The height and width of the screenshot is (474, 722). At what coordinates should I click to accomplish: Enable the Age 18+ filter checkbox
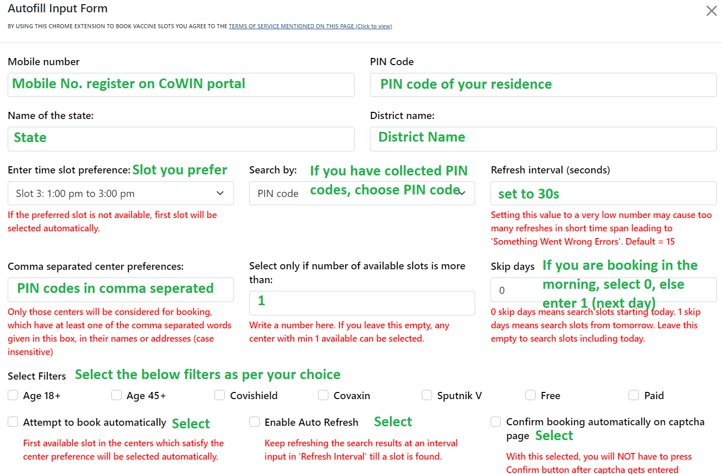click(x=13, y=395)
